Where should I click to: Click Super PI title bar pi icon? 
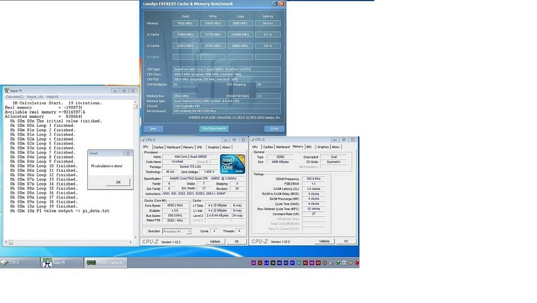7,90
